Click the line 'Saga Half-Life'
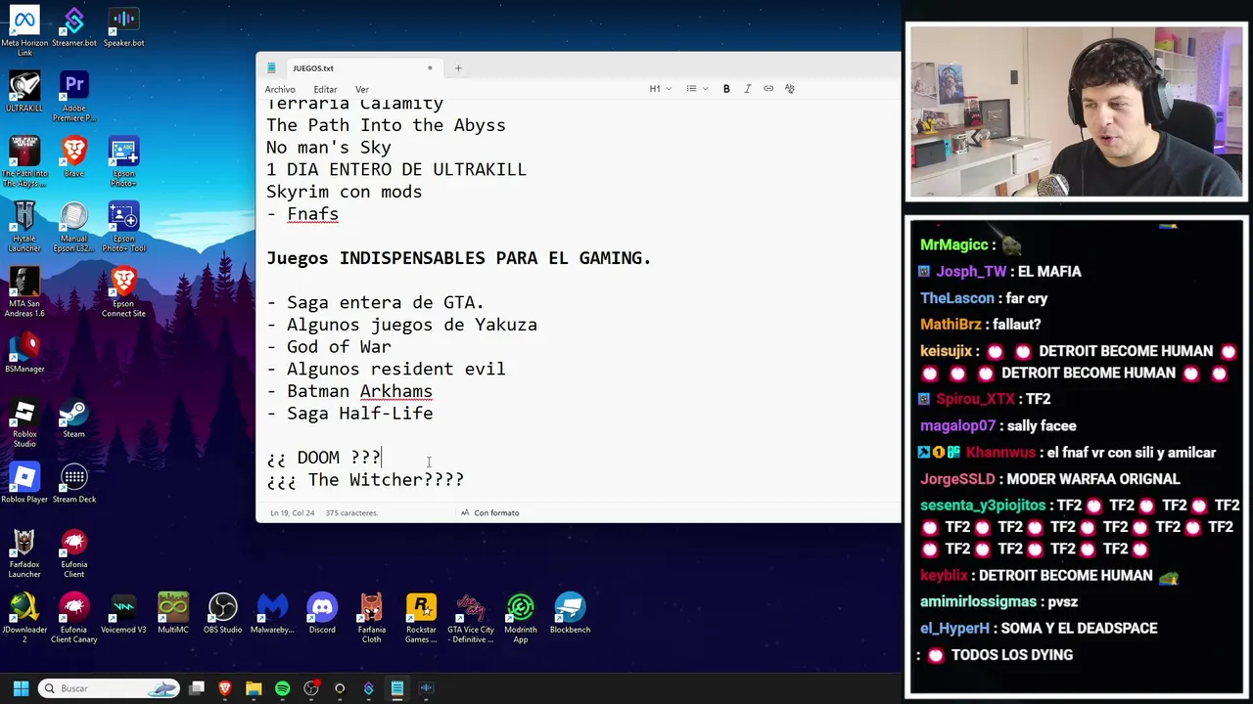The height and width of the screenshot is (704, 1253). (x=349, y=414)
